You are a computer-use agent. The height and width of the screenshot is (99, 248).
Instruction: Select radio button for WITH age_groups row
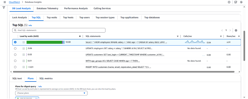(x=15, y=61)
